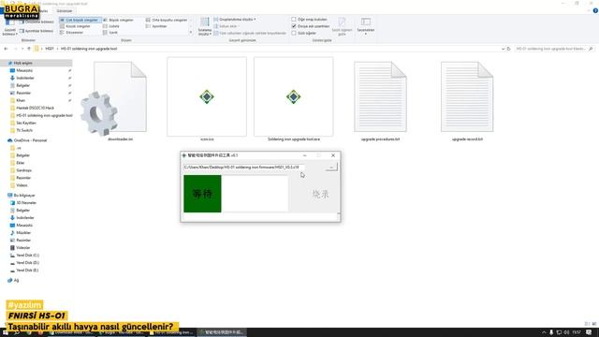
Task: Expand address bar history dropdown
Action: click(503, 49)
